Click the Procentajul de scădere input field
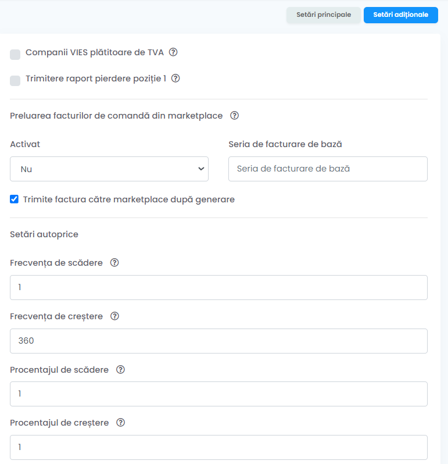This screenshot has width=448, height=464. tap(218, 394)
